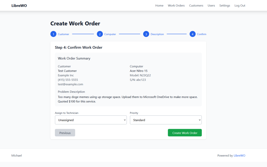
Task: Go to the Users page
Action: pos(211,5)
